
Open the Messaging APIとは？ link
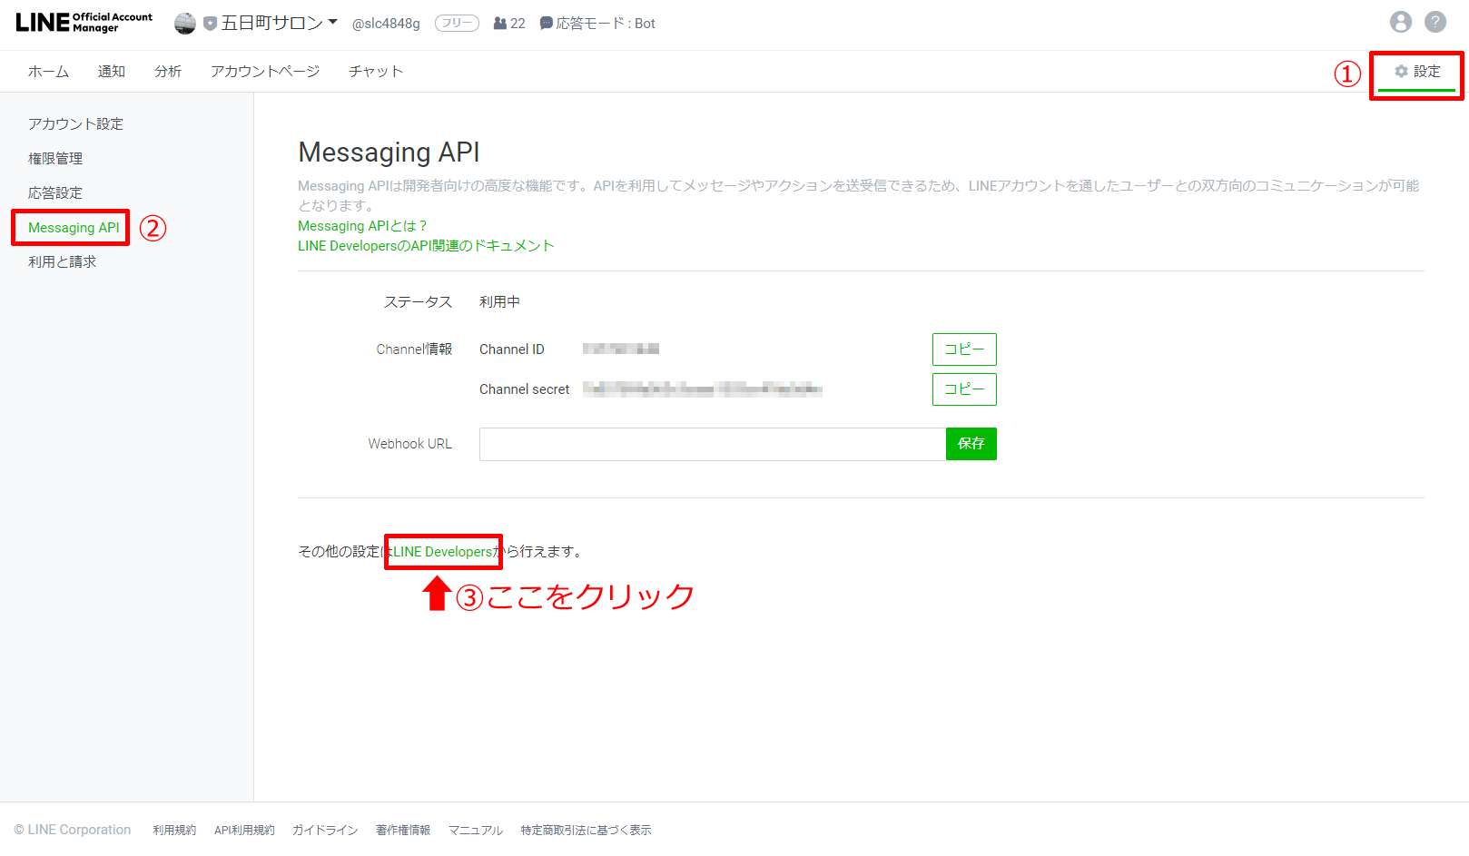pos(362,226)
